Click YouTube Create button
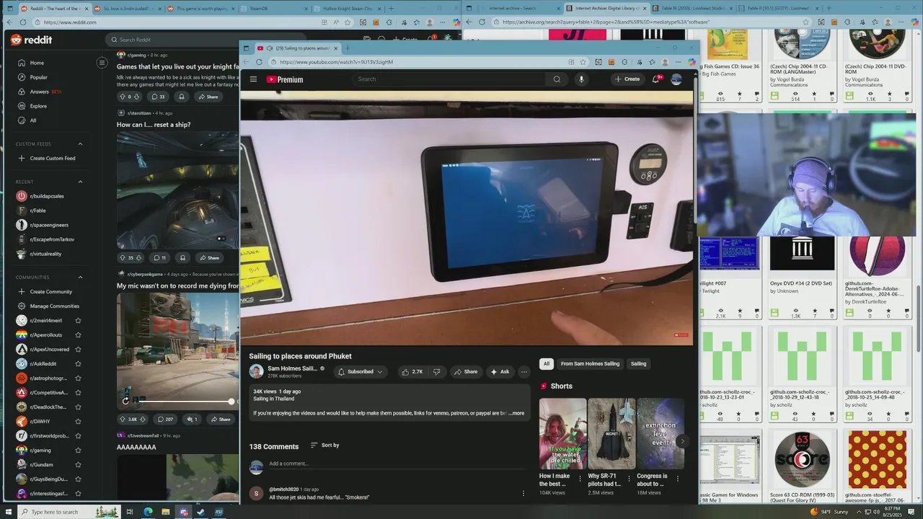Viewport: 923px width, 519px height. (x=627, y=79)
